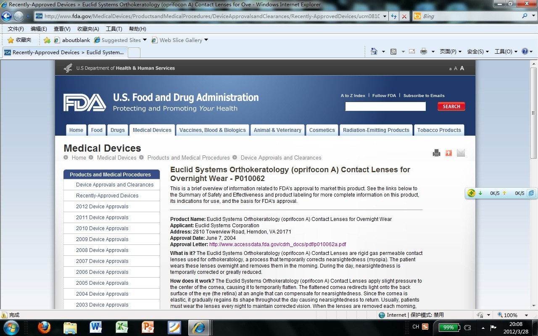Image resolution: width=538 pixels, height=336 pixels.
Task: Click Subscribe to Emails link
Action: point(424,96)
